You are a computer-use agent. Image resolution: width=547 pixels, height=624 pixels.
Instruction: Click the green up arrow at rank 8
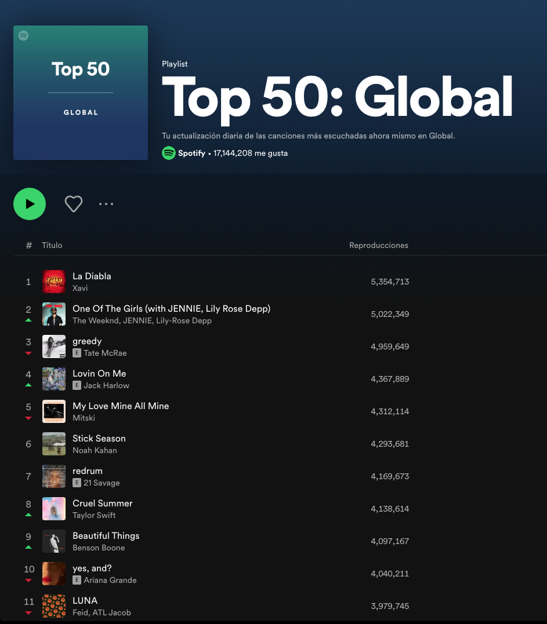pos(28,514)
